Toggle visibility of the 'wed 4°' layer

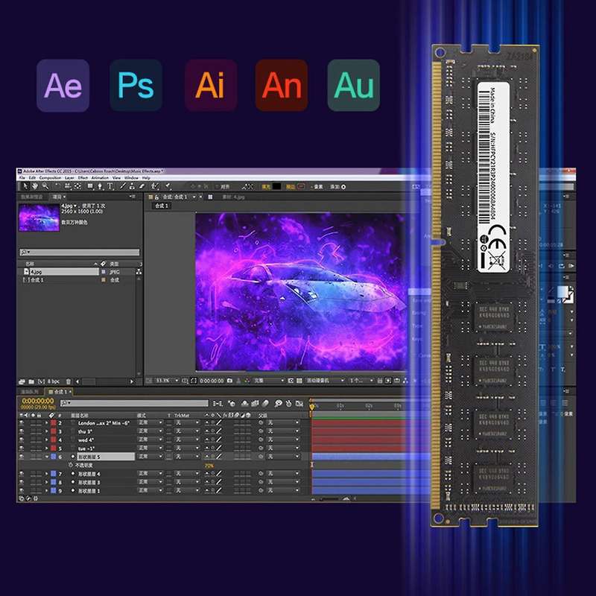22,440
